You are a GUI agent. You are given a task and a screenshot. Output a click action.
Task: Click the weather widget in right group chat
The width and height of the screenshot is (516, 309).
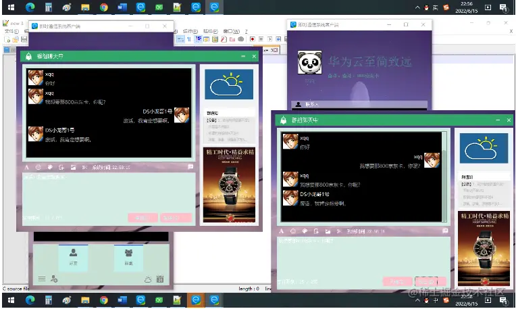[x=484, y=148]
